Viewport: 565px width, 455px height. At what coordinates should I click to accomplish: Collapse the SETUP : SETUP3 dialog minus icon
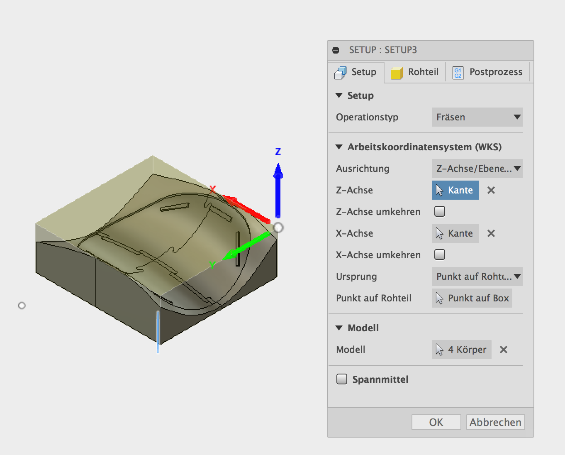336,50
